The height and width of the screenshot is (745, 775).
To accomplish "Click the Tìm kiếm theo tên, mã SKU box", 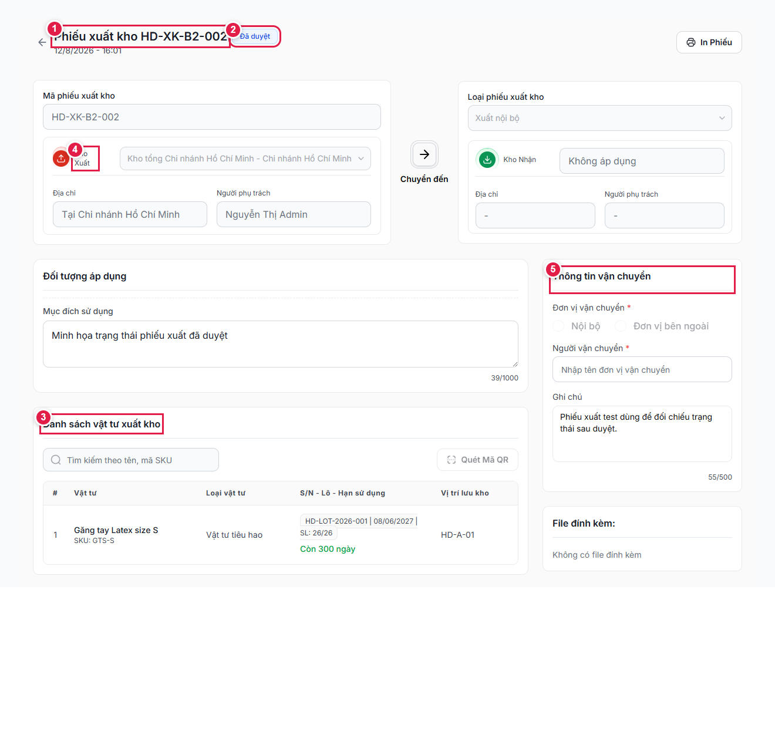I will tap(131, 460).
